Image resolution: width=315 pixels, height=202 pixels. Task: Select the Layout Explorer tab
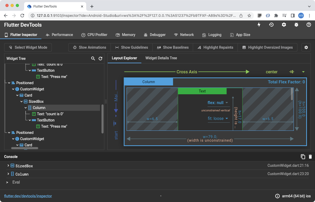point(124,58)
